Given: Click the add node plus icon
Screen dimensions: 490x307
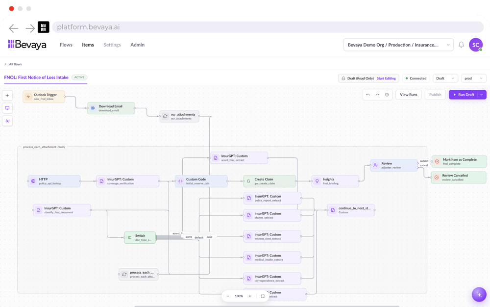Looking at the screenshot, I should click(7, 96).
